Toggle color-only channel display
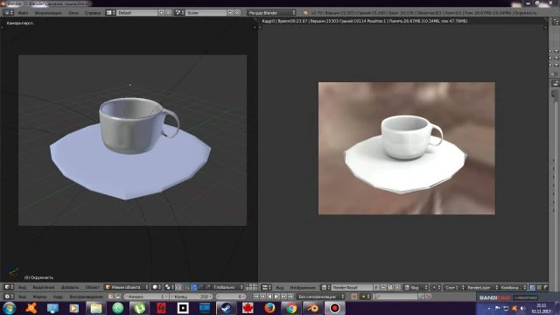 pos(539,287)
